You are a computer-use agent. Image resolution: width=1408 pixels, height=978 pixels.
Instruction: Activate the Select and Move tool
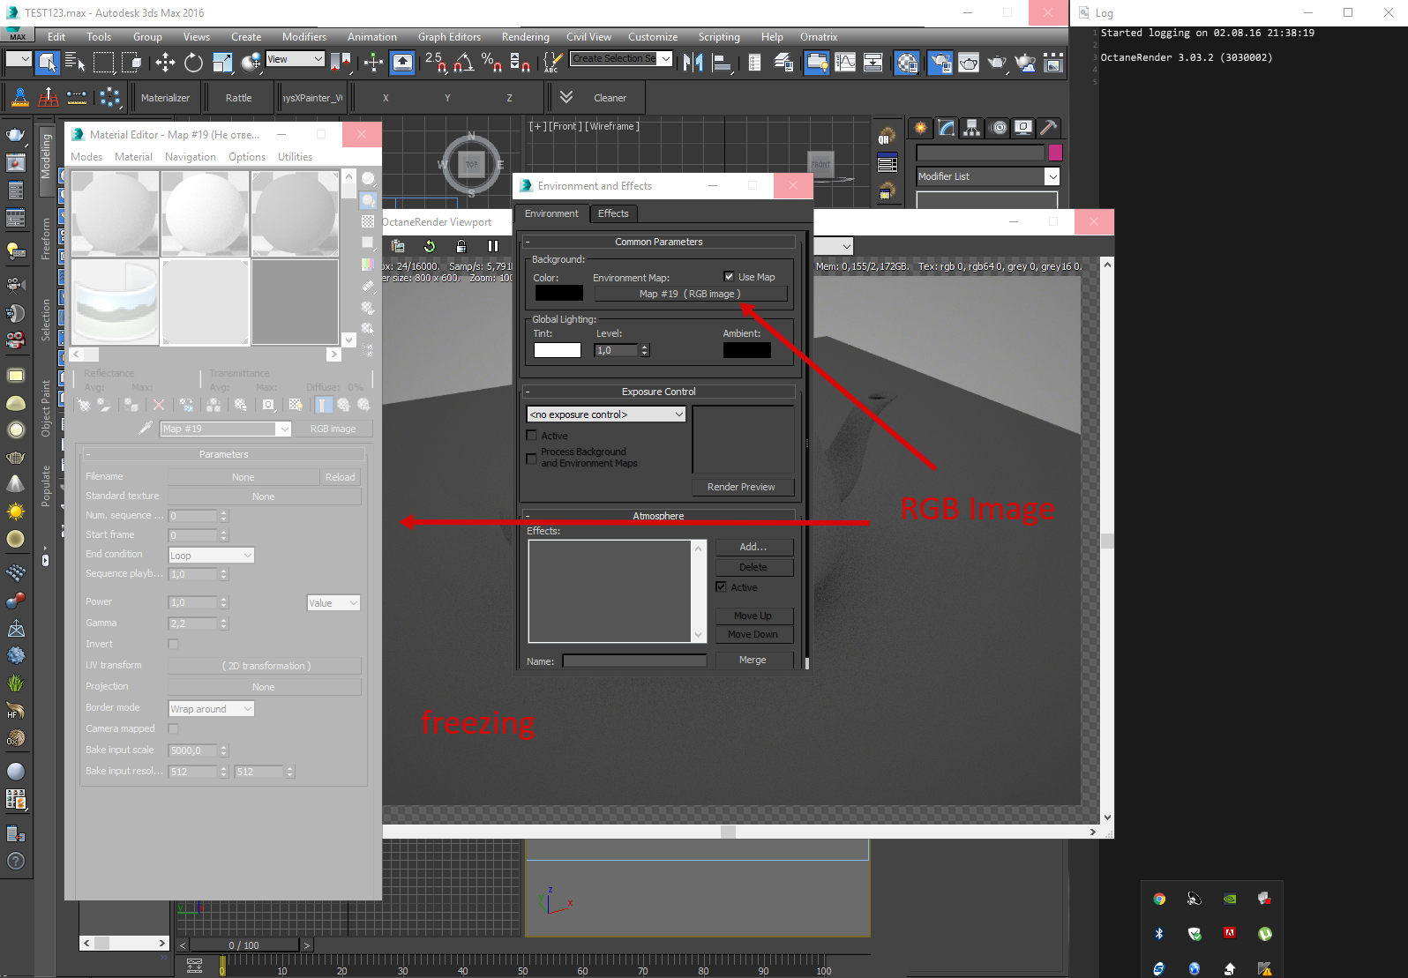tap(165, 62)
